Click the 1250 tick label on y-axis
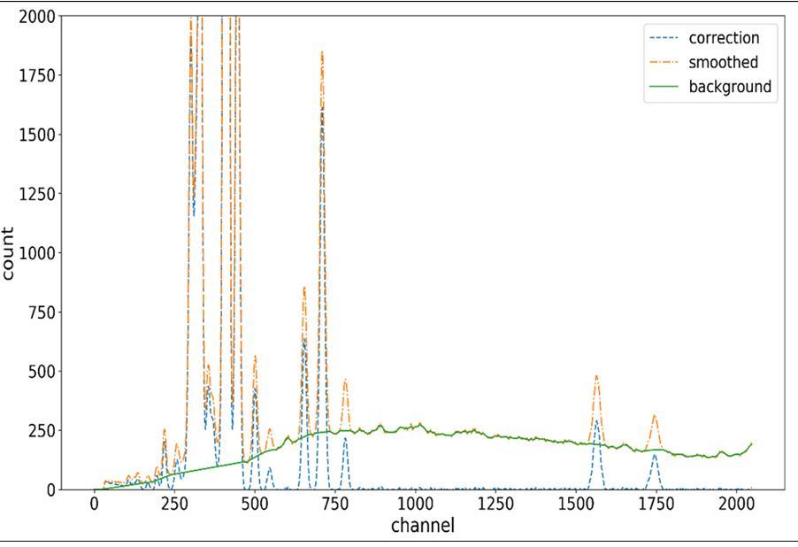The image size is (798, 547). click(36, 194)
